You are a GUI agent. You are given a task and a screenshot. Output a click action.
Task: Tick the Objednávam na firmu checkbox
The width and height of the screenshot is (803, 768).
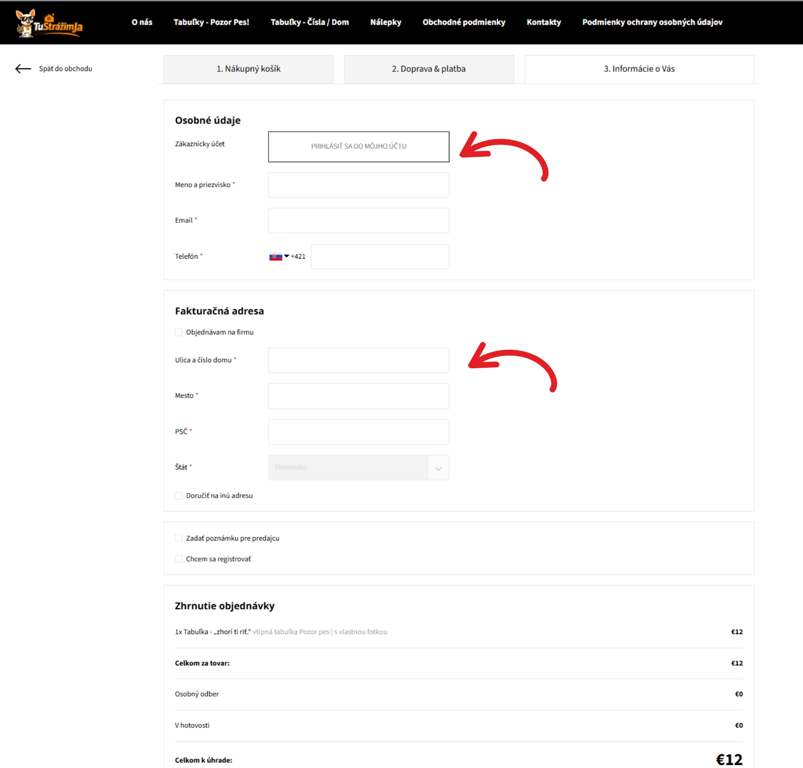(179, 332)
